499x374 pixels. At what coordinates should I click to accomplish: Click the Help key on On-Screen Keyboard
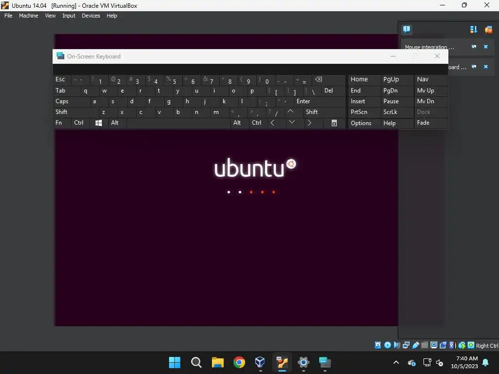point(397,123)
